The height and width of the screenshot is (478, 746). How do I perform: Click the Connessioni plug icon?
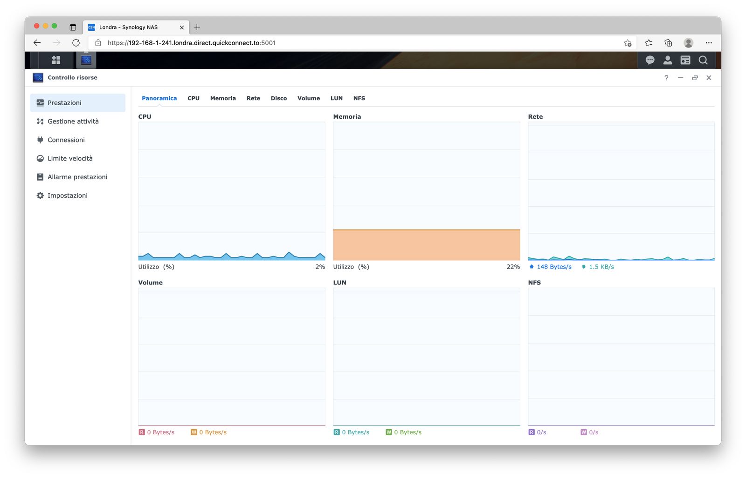tap(40, 140)
